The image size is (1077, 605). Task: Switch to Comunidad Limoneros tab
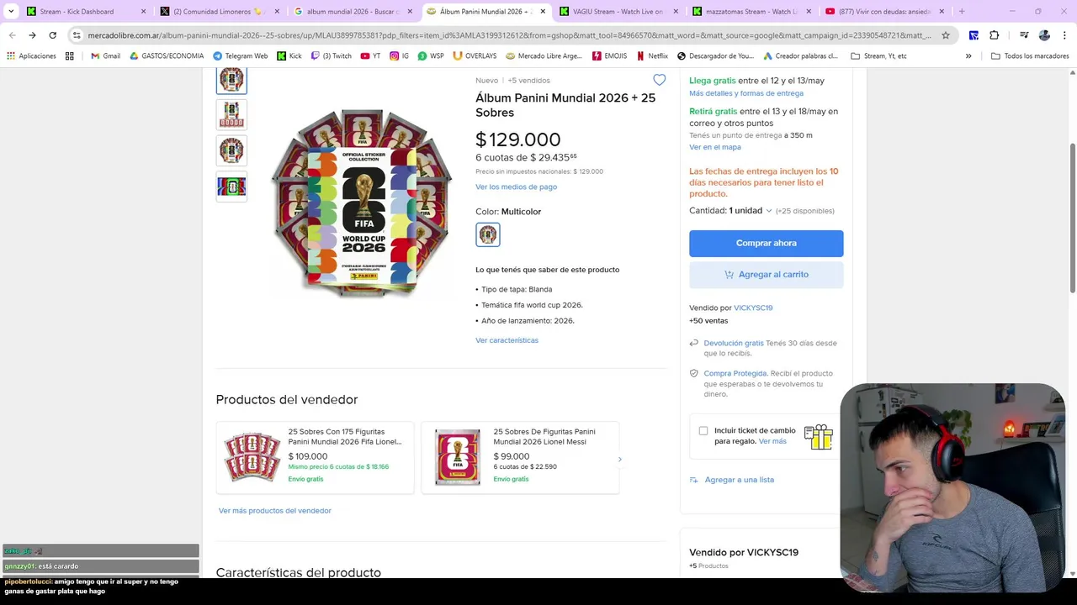pos(220,12)
